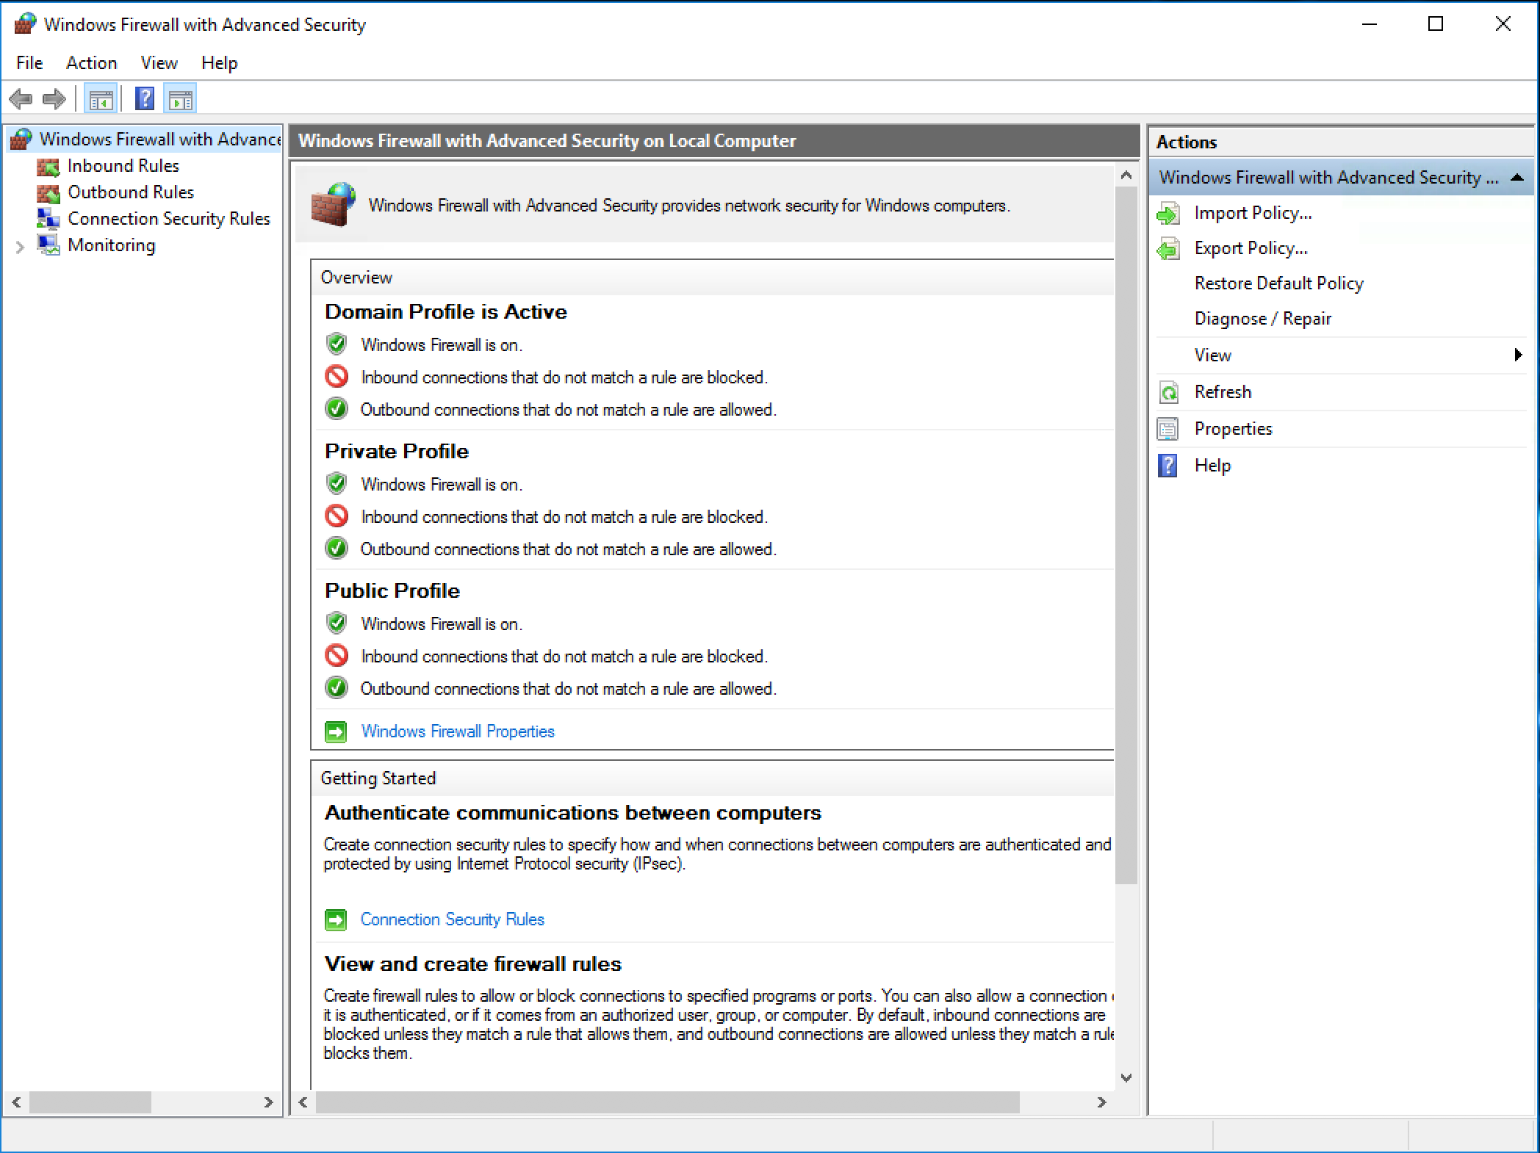Open the Connection Security Rules link
Screen dimensions: 1540x1153
pos(452,919)
